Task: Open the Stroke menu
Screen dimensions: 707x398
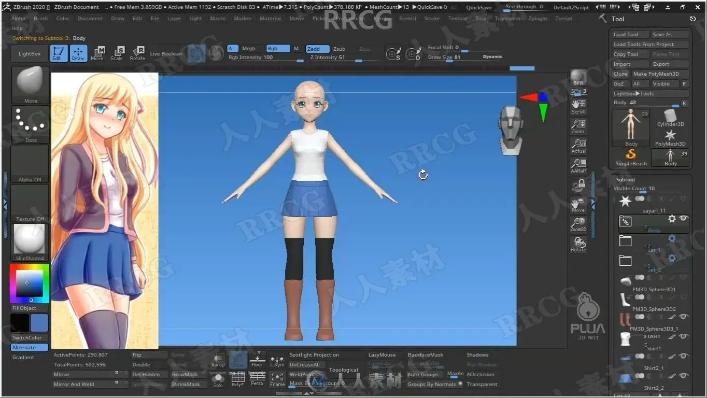Action: pyautogui.click(x=432, y=19)
